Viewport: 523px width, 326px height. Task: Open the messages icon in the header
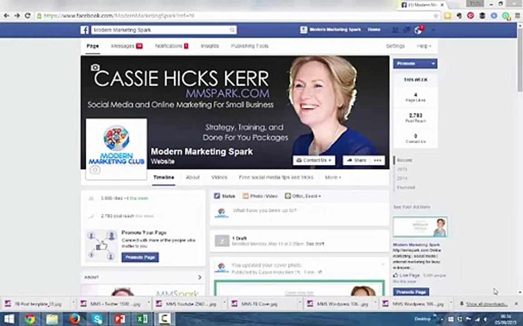pos(407,30)
